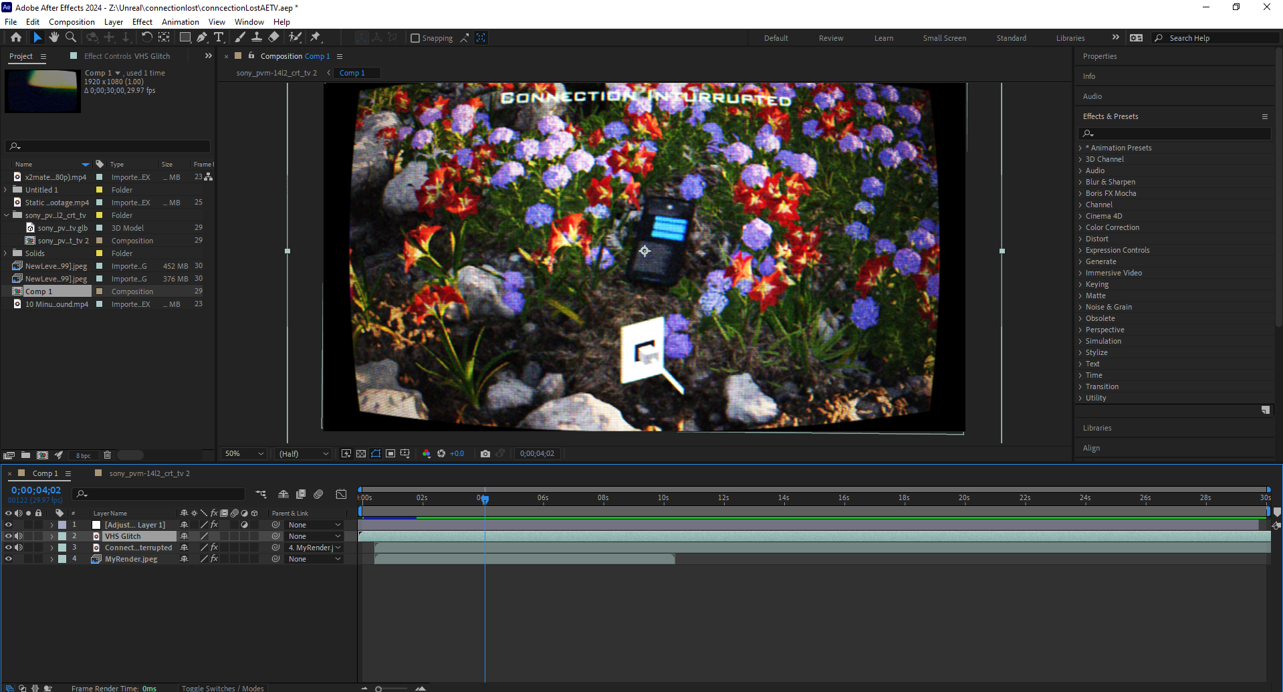Open the magnification ratio dropdown showing 50%
Image resolution: width=1283 pixels, height=692 pixels.
point(243,453)
